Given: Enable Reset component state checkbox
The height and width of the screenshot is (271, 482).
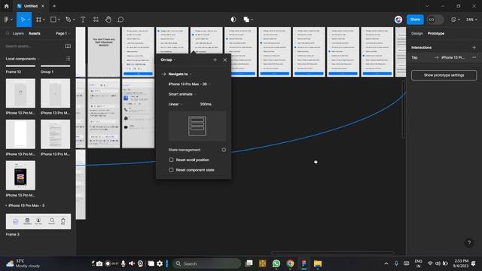Looking at the screenshot, I should point(171,170).
